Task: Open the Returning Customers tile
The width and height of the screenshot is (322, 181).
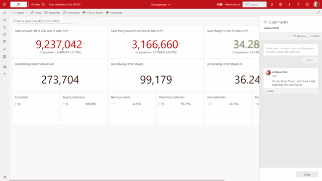Action: coord(180,108)
